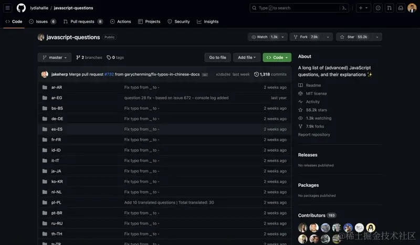Open the notifications inbox icon
The image size is (420, 245).
click(x=401, y=8)
